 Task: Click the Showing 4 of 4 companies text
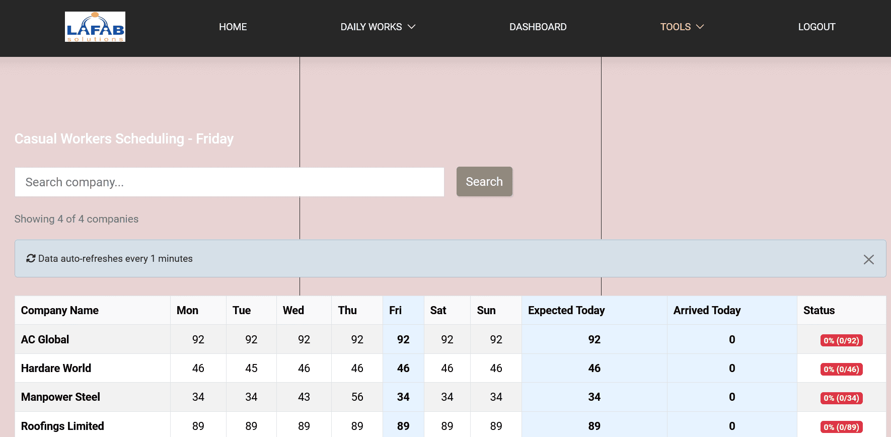76,219
